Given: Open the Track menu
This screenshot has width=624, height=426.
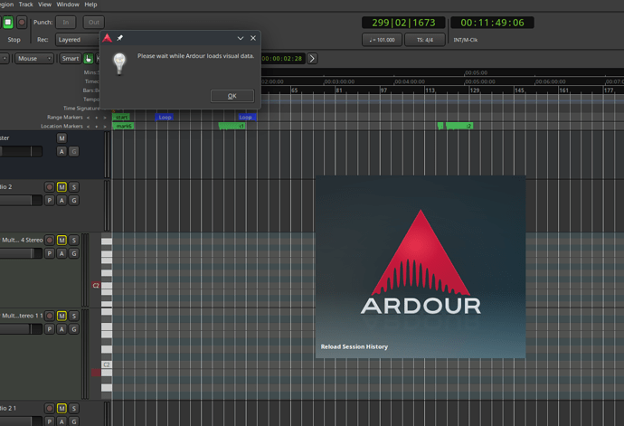Looking at the screenshot, I should pos(26,5).
